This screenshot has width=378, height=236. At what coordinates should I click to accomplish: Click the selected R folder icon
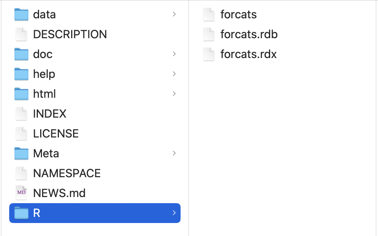click(21, 213)
